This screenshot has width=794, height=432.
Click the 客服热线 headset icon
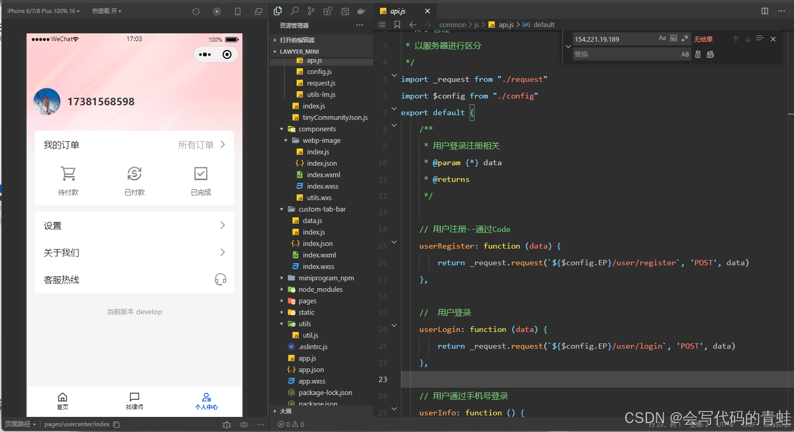(x=221, y=280)
